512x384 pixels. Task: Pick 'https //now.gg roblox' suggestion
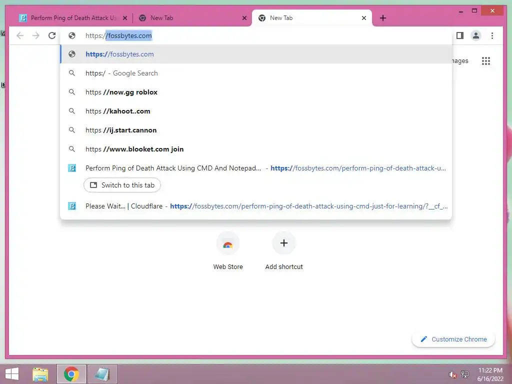pos(256,92)
